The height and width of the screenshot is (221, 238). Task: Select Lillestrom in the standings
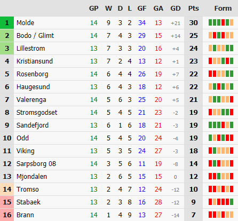(30, 49)
